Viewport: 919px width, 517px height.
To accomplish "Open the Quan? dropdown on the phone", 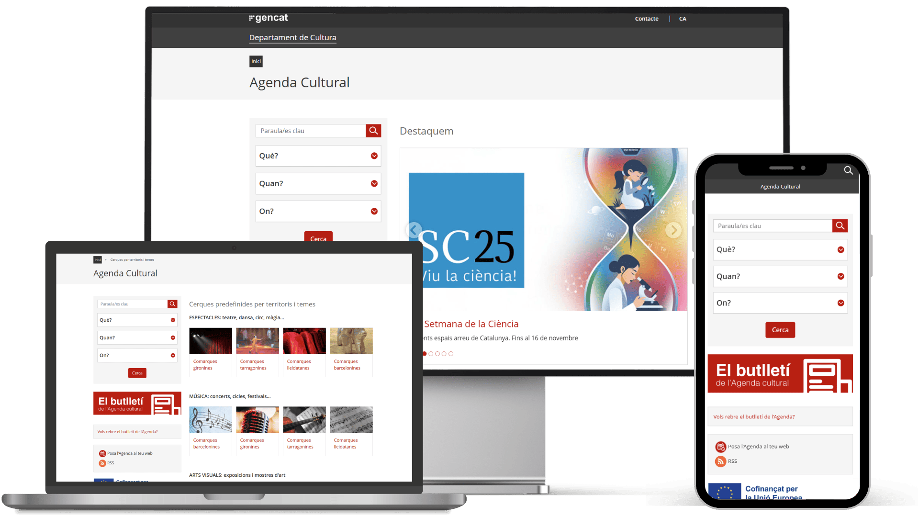I will tap(780, 276).
